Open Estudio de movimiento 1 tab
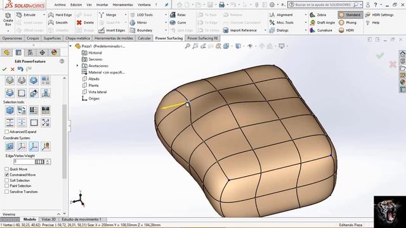The image size is (406, 228). point(82,219)
